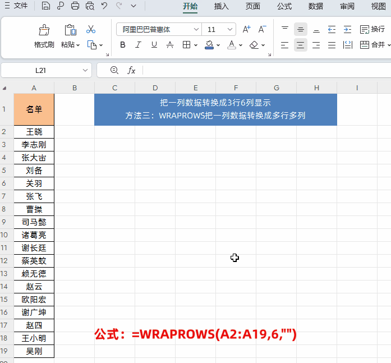Click the Print icon in top toolbar
The width and height of the screenshot is (391, 363).
[75, 6]
